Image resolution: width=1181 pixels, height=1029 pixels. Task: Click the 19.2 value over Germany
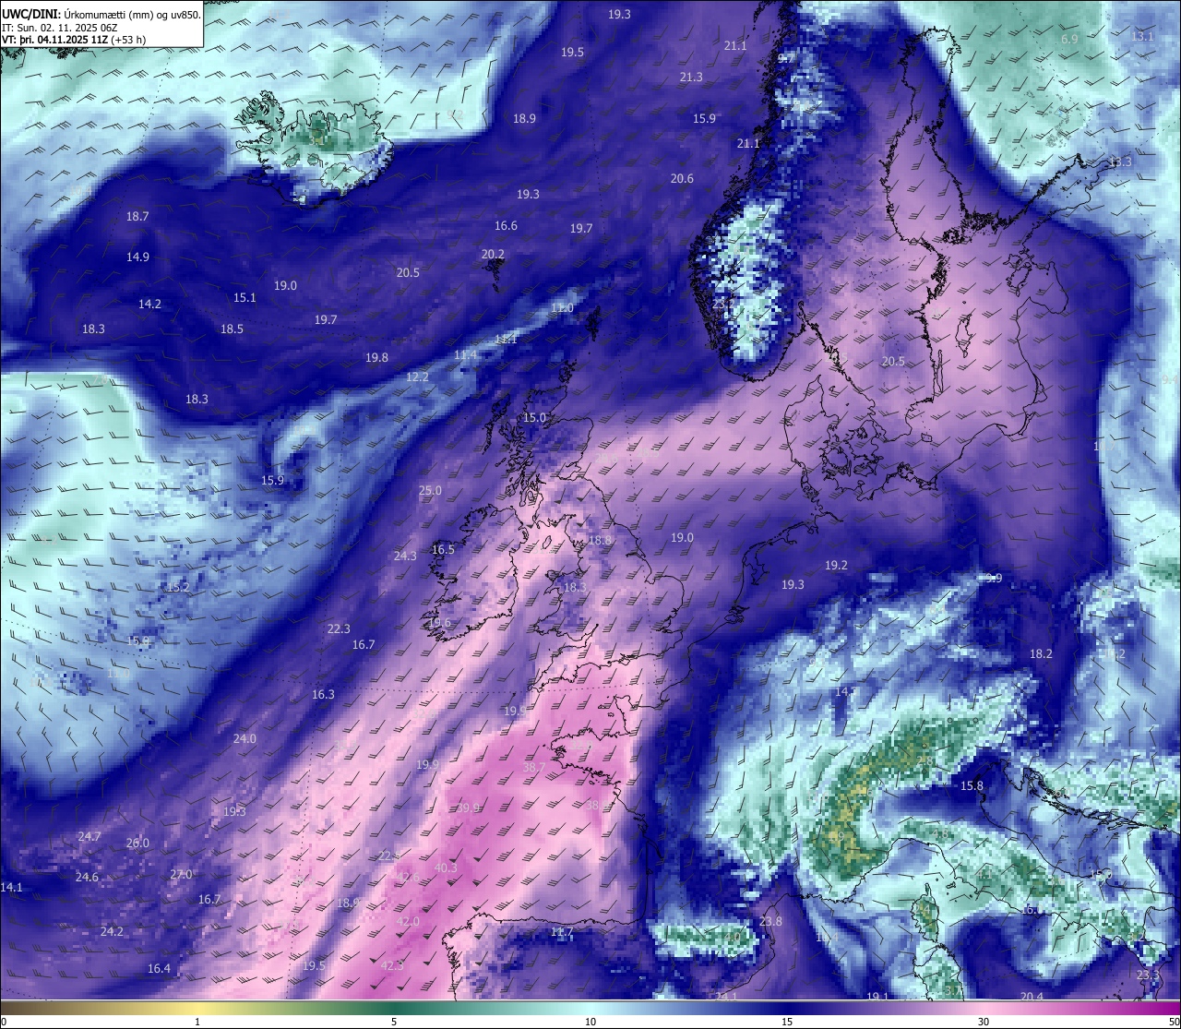(836, 566)
